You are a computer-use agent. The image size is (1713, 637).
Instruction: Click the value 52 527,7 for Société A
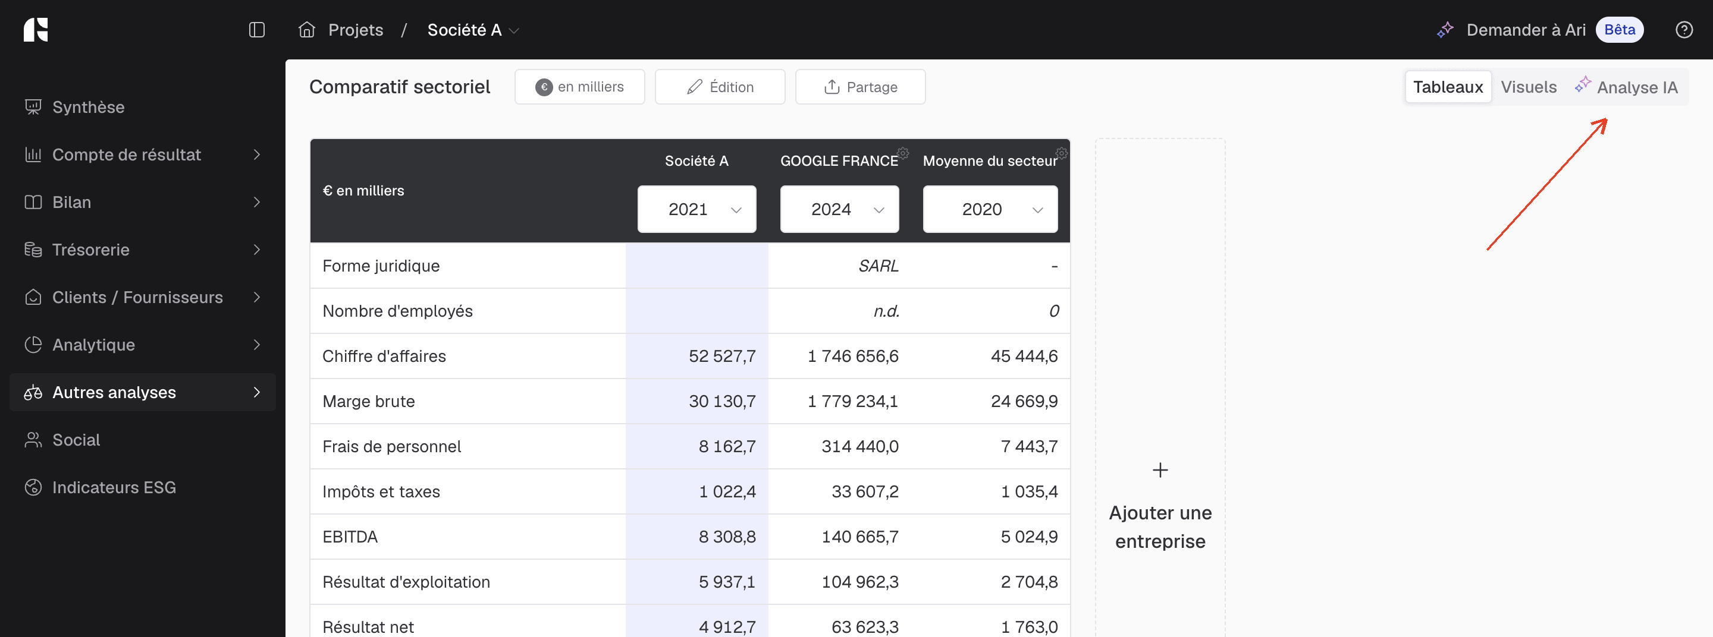722,356
